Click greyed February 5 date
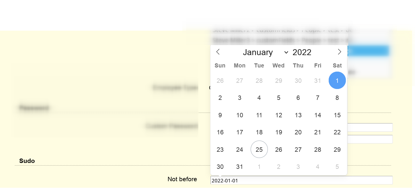Screen dimensions: 415x188 [337, 167]
